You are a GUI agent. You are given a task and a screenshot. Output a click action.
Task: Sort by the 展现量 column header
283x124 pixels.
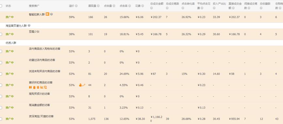click(x=92, y=6)
